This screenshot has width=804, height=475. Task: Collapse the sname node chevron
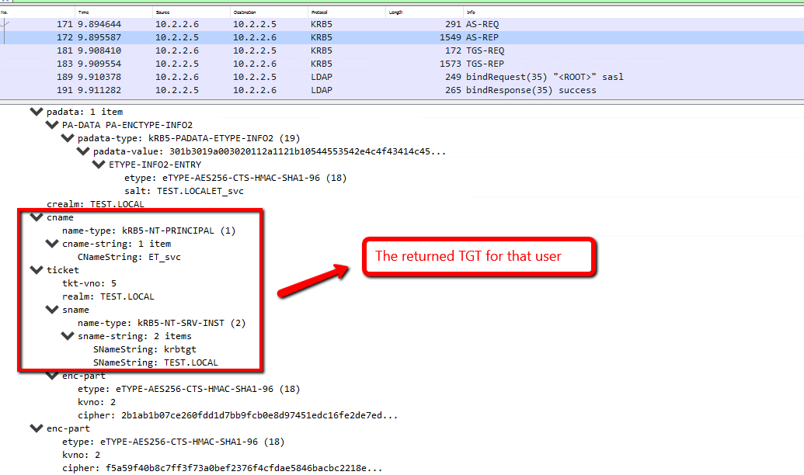(52, 310)
